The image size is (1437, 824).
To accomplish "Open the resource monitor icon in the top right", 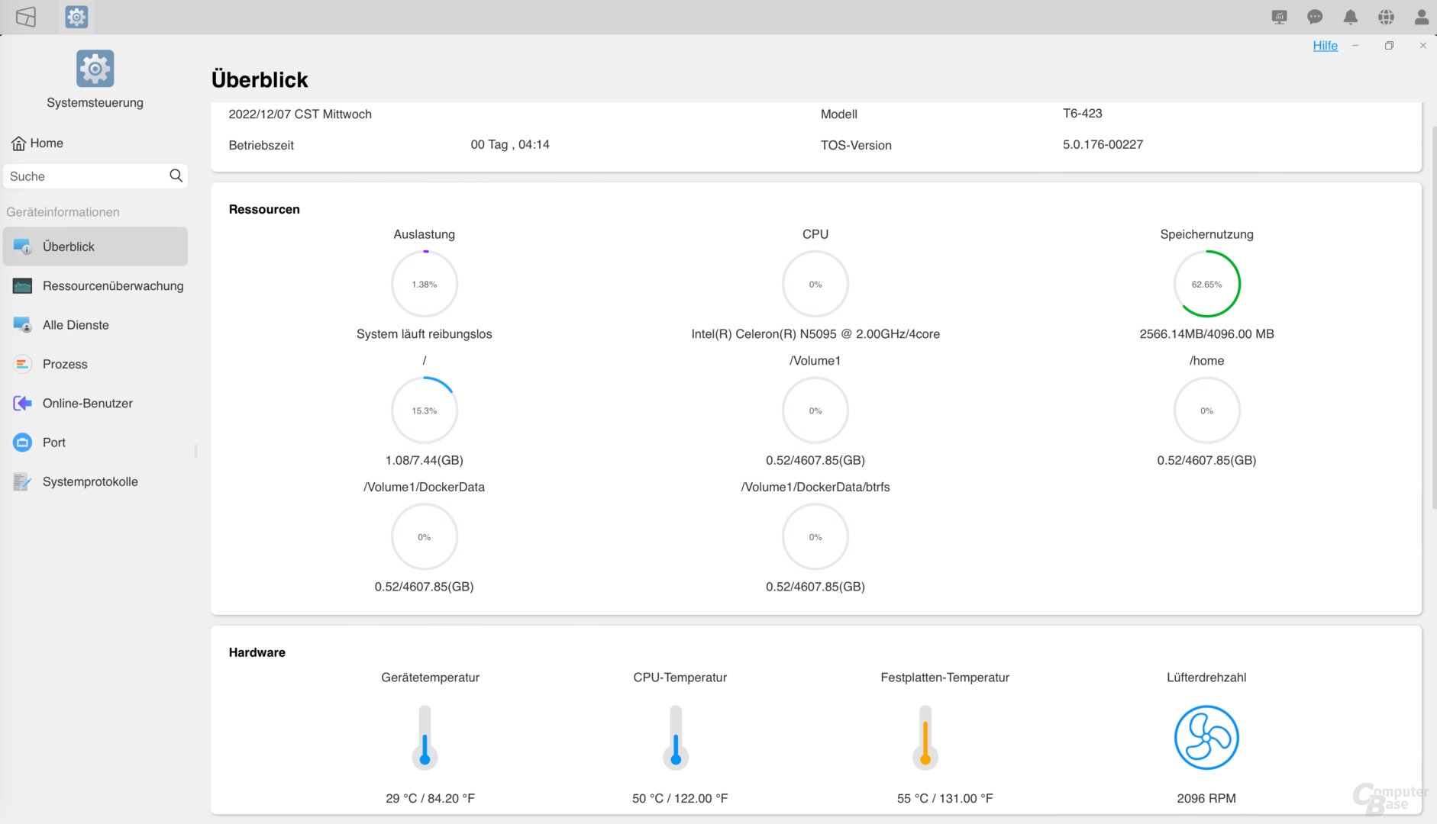I will tap(1279, 17).
